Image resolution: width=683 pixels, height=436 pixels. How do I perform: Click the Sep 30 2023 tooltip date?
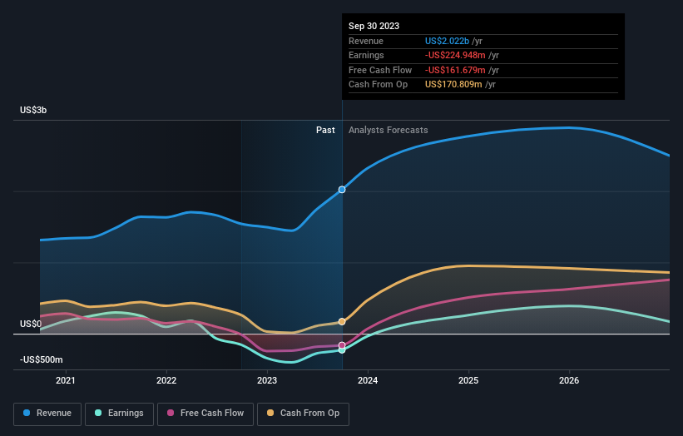tap(374, 26)
